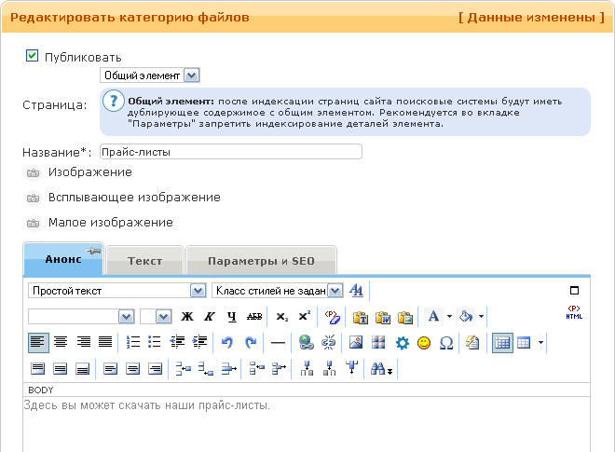Toggle the Публиковать checkbox
The image size is (615, 452).
[x=33, y=57]
